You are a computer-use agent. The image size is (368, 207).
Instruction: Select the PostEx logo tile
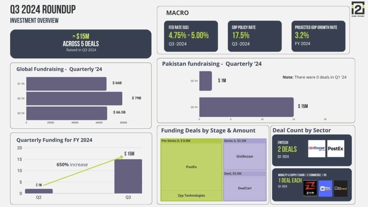point(336,148)
